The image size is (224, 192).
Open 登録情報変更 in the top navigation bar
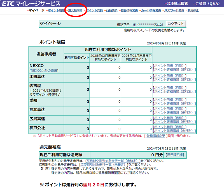tap(129, 10)
